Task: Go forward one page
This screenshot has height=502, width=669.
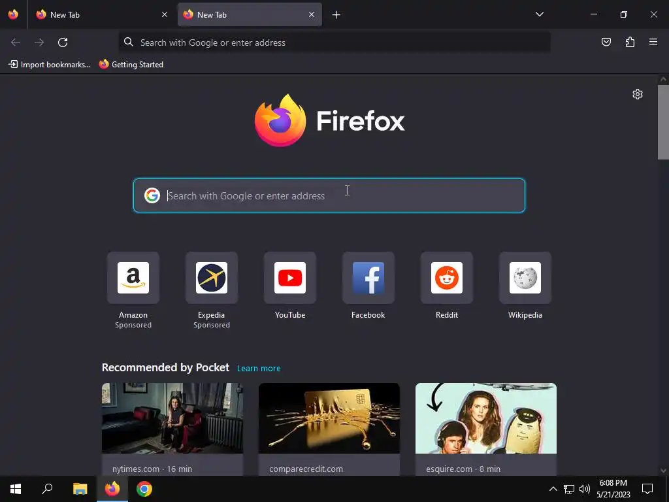Action: [x=39, y=42]
